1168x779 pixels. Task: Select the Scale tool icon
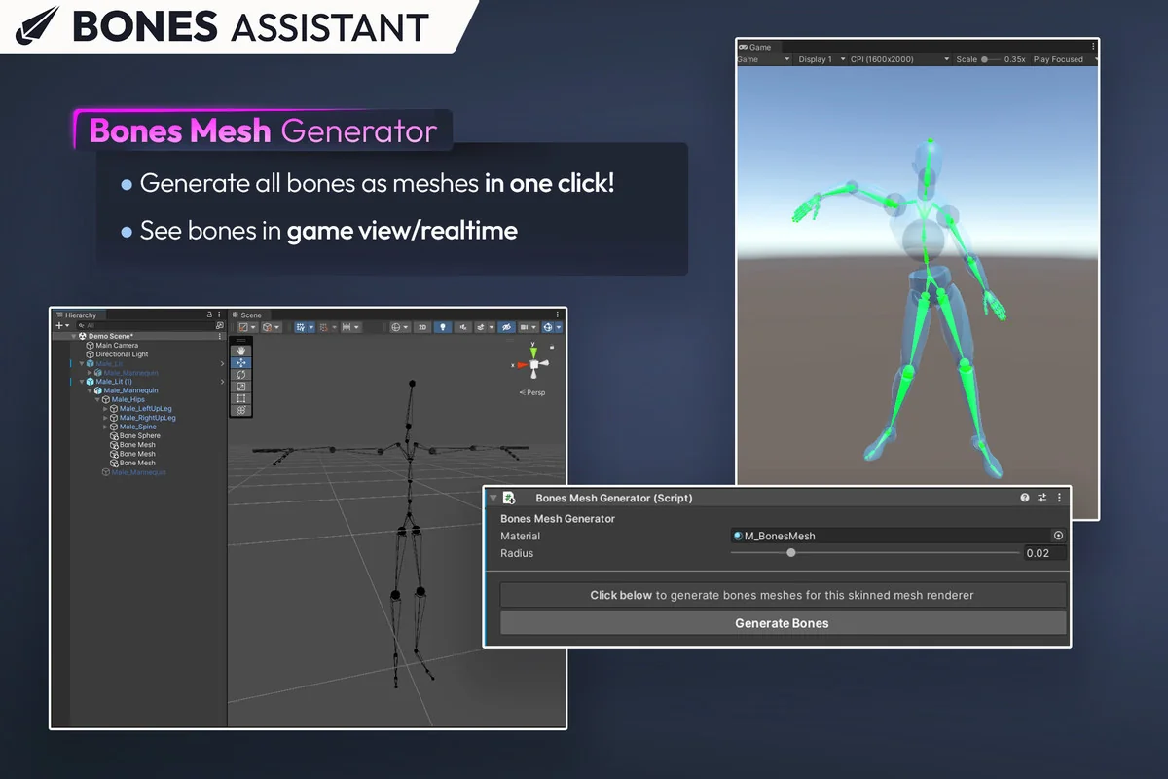pos(241,386)
